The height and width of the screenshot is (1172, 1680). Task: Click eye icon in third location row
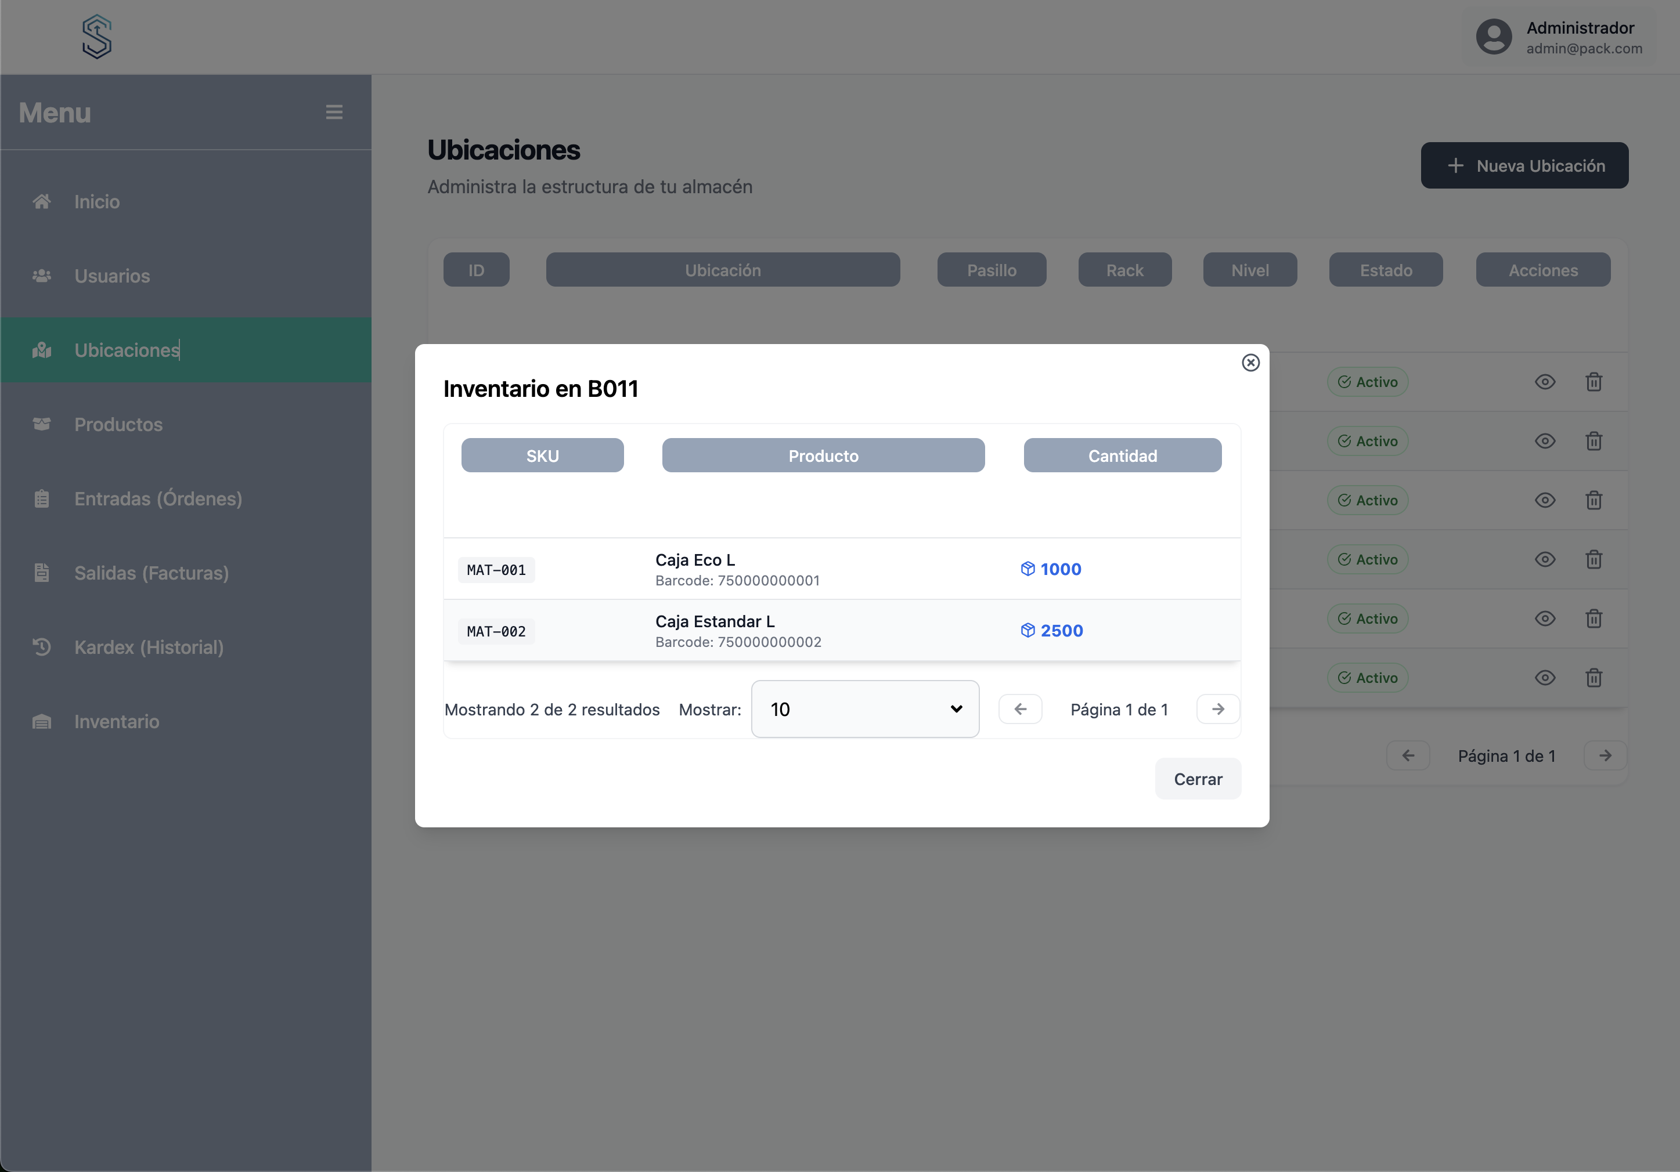click(x=1545, y=500)
